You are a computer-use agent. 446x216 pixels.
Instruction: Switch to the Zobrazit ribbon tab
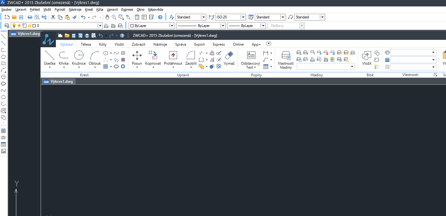(x=138, y=44)
